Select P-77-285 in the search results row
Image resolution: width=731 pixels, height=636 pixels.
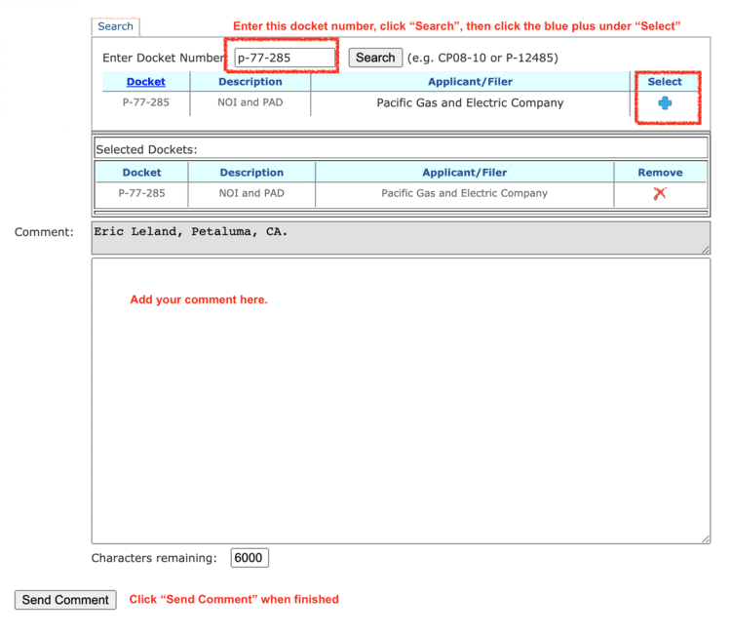145,102
